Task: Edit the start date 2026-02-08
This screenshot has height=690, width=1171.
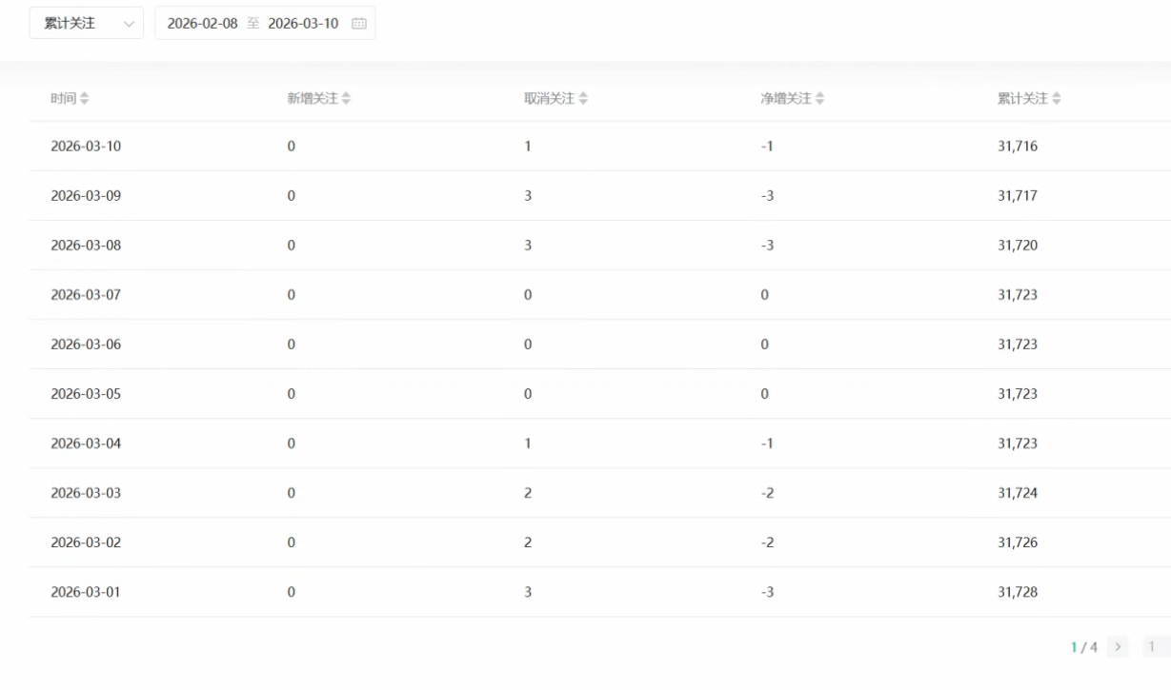Action: pyautogui.click(x=202, y=24)
